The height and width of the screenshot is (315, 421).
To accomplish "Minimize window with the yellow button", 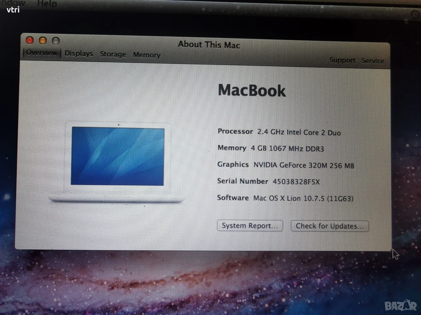I will click(43, 41).
